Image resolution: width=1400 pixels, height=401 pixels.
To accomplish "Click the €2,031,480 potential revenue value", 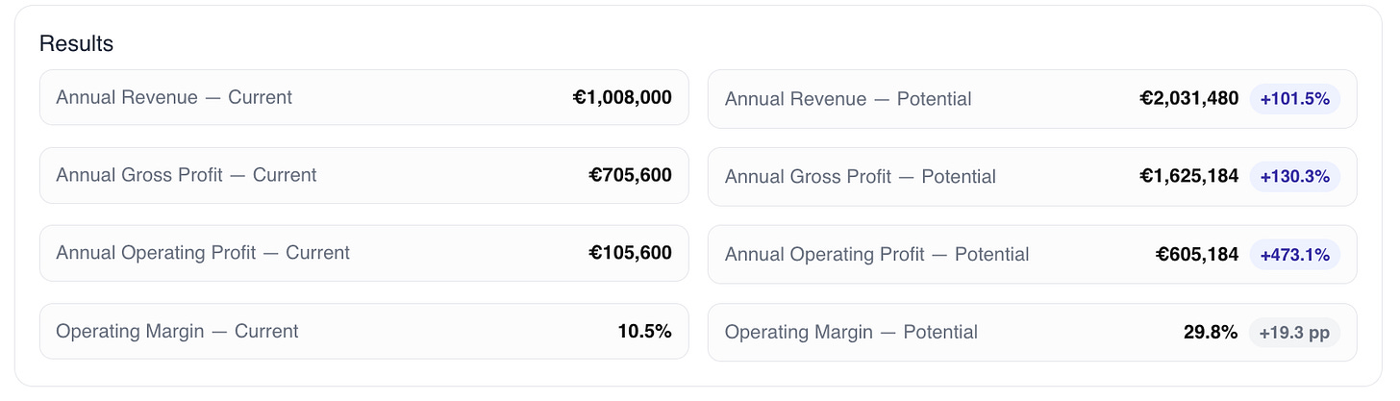I will pos(1188,98).
